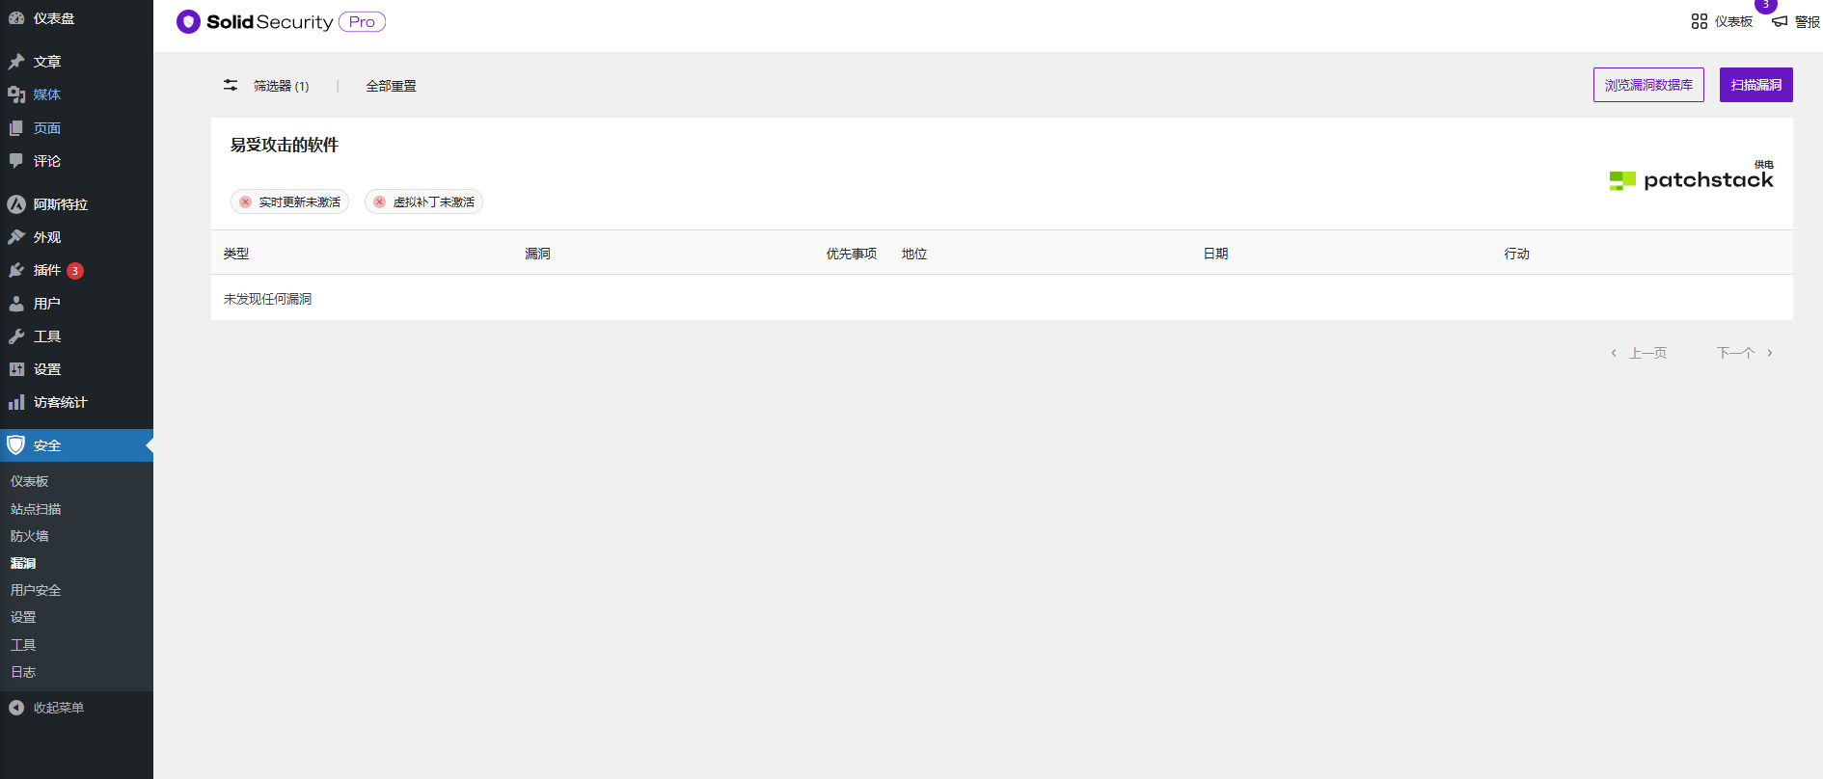
Task: Click 漏洞 column header
Action: pos(537,254)
